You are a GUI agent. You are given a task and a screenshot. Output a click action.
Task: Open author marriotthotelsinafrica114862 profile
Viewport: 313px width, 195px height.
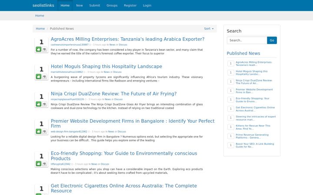click(x=67, y=72)
